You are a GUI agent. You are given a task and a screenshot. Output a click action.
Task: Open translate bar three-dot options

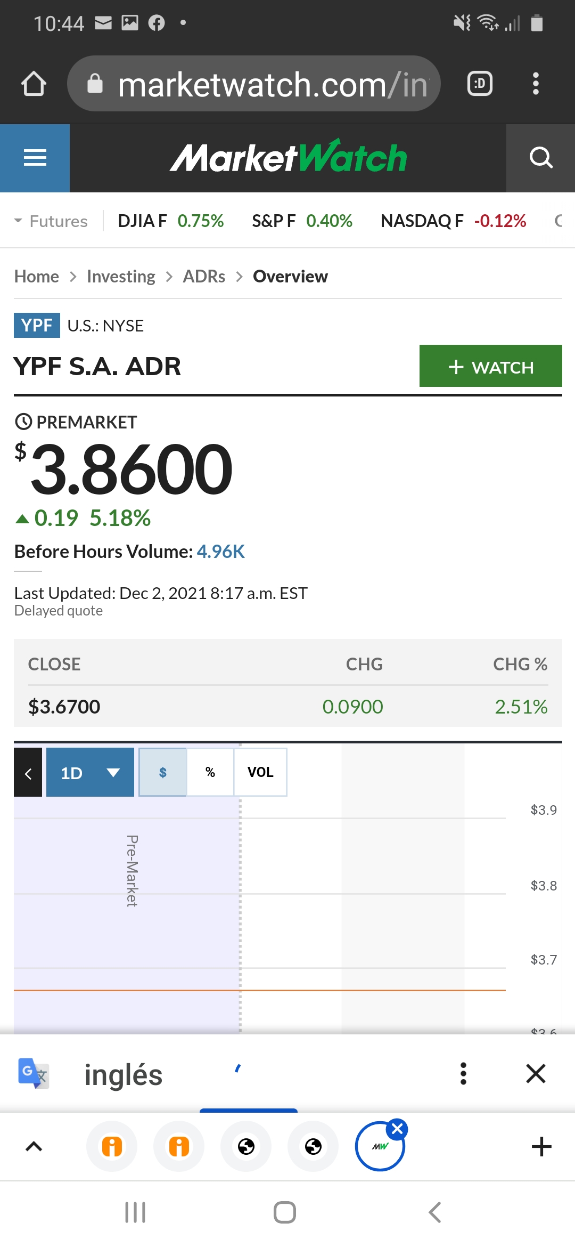463,1073
